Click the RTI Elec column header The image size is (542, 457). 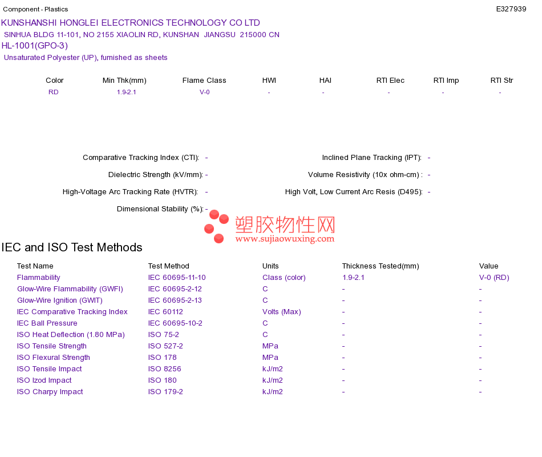(x=390, y=81)
